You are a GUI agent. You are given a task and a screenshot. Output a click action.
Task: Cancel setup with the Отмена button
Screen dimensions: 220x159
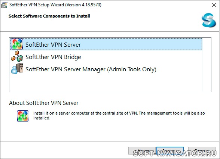pos(202,151)
